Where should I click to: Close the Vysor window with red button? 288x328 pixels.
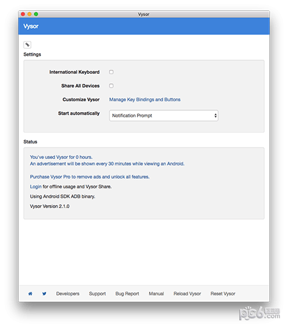pyautogui.click(x=23, y=14)
